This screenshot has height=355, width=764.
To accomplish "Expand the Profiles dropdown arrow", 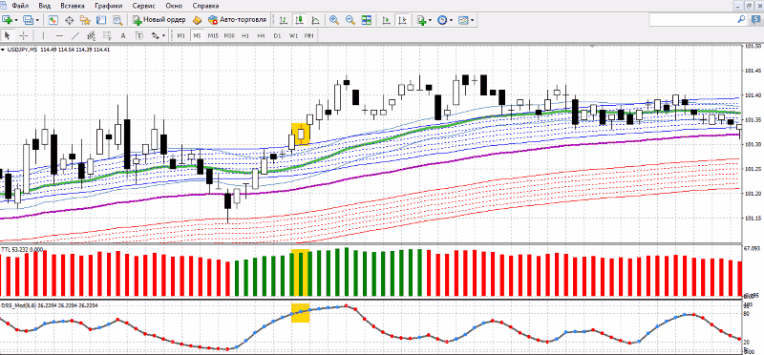I will pyautogui.click(x=37, y=20).
